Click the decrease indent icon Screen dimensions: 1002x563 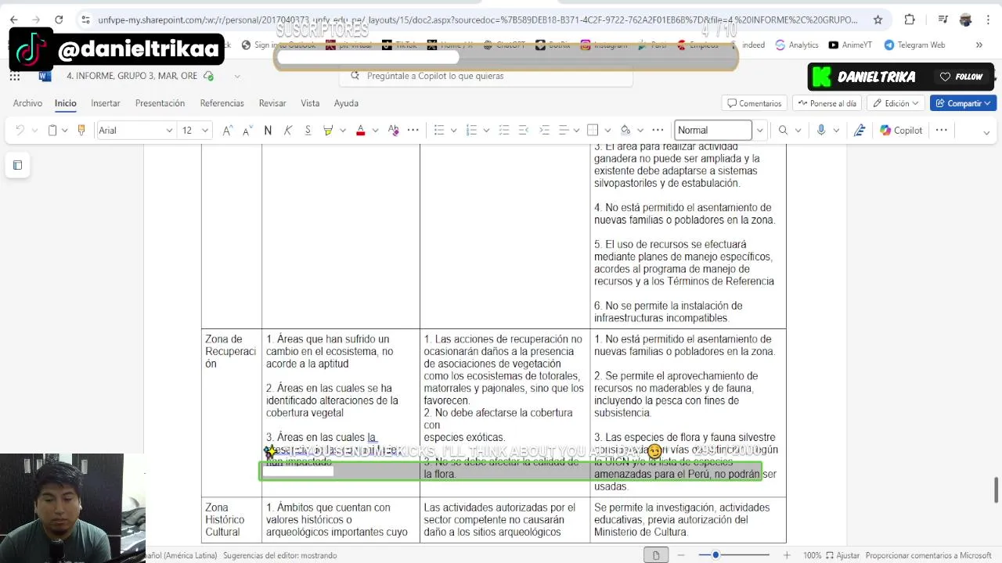click(524, 131)
